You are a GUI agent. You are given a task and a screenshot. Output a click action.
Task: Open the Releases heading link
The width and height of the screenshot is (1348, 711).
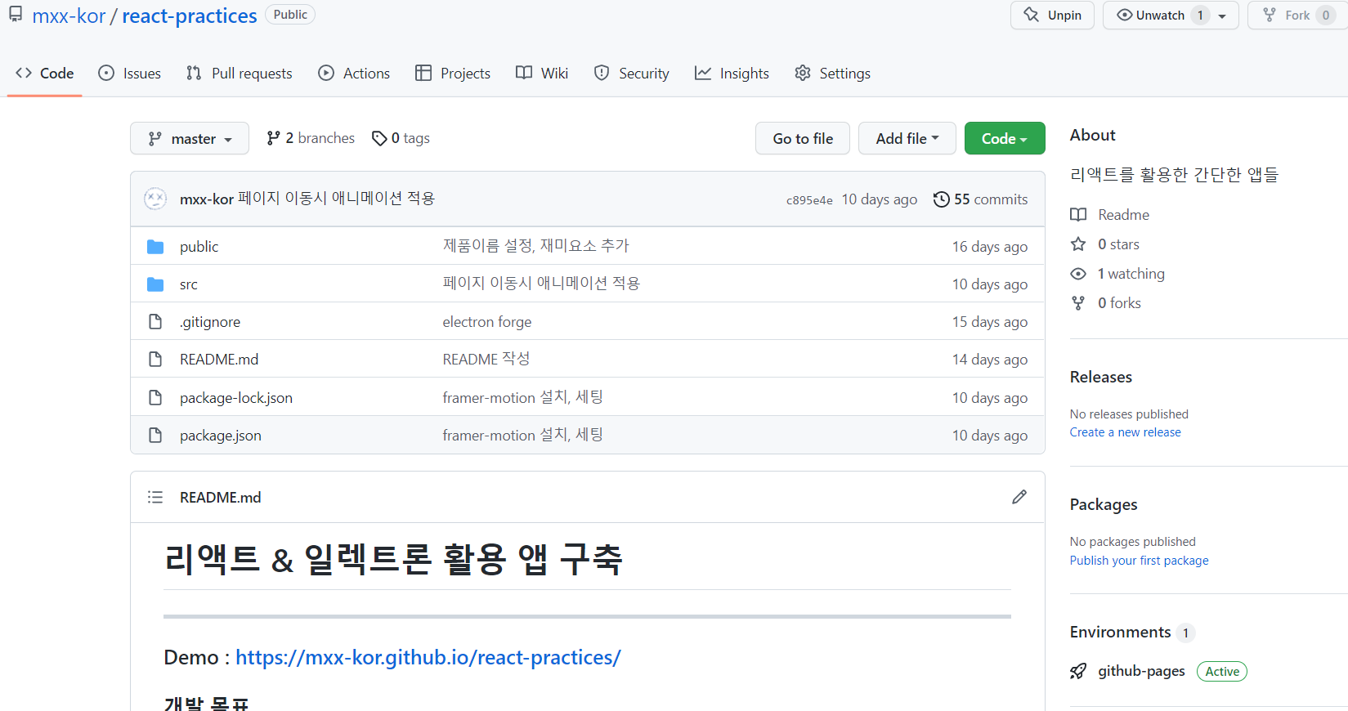(x=1101, y=377)
